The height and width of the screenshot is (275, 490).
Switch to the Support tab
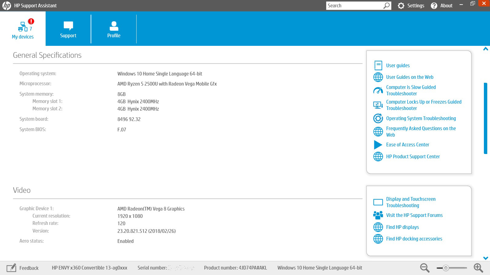tap(68, 29)
